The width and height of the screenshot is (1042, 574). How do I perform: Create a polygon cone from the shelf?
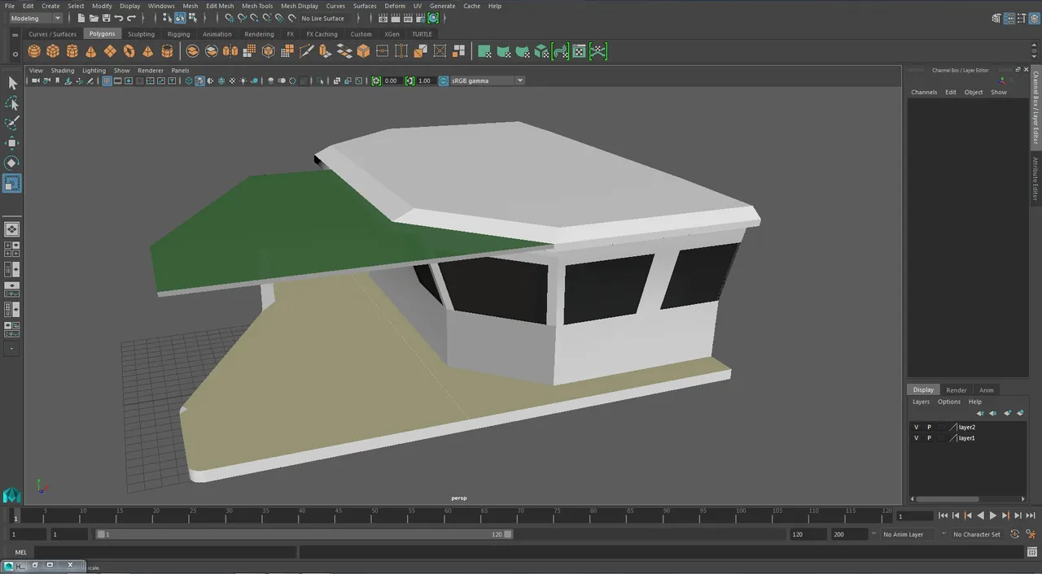(x=90, y=51)
